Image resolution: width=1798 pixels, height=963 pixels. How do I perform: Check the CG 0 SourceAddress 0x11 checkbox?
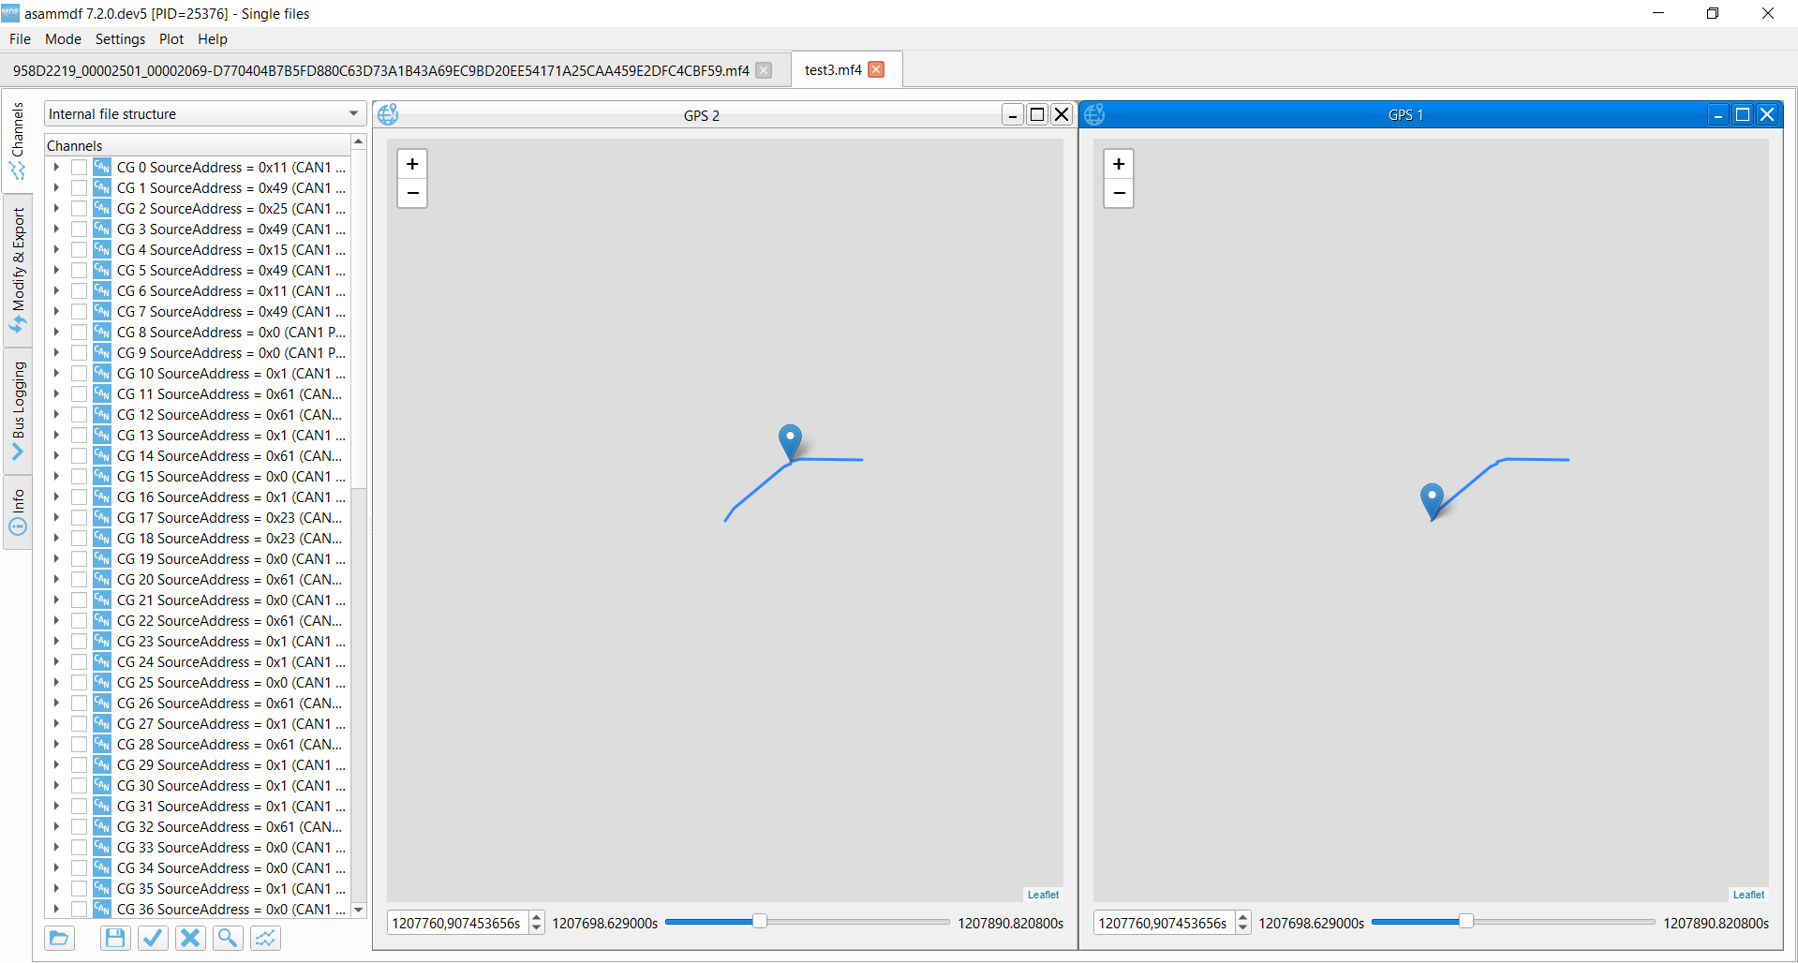coord(79,167)
